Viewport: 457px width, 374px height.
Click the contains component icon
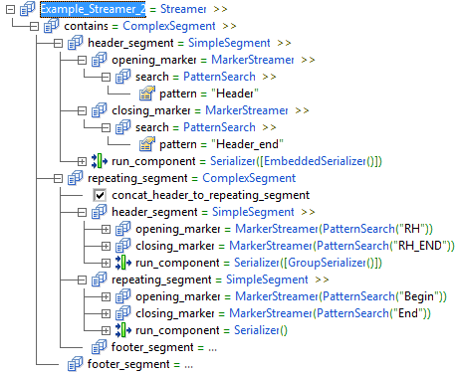pyautogui.click(x=52, y=26)
